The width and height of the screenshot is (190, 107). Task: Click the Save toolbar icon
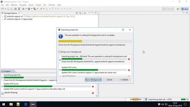8,9
